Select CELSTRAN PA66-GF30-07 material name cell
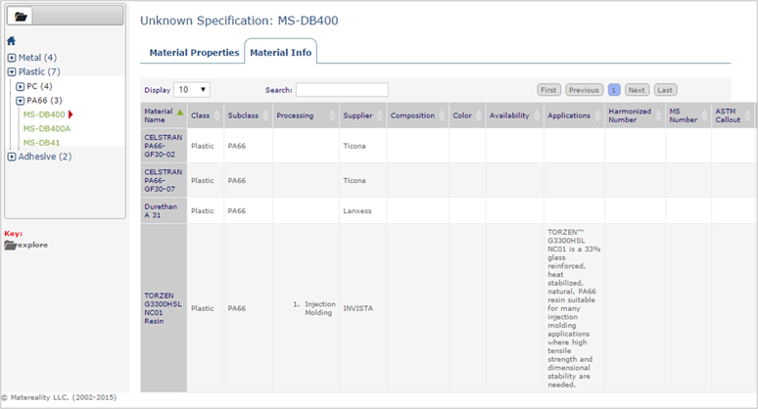This screenshot has height=409, width=758. (164, 181)
